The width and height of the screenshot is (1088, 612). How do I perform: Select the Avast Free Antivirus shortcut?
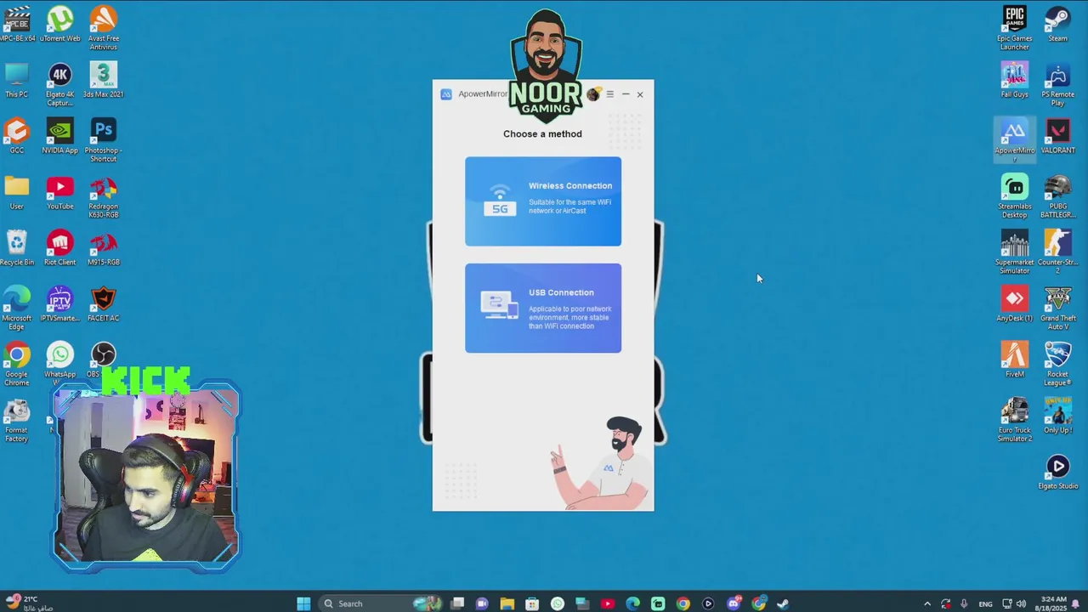click(x=103, y=28)
